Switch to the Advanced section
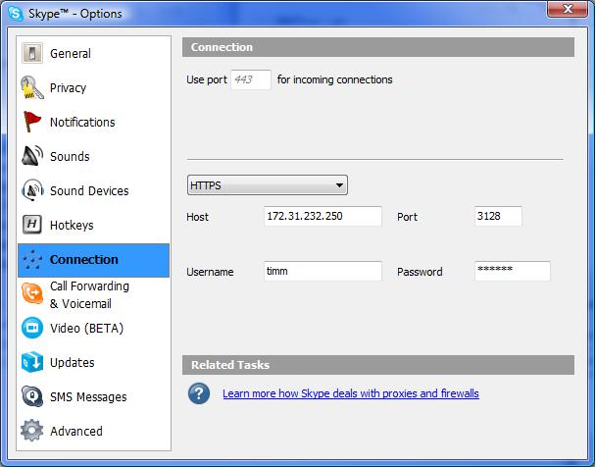This screenshot has width=596, height=467. point(93,431)
